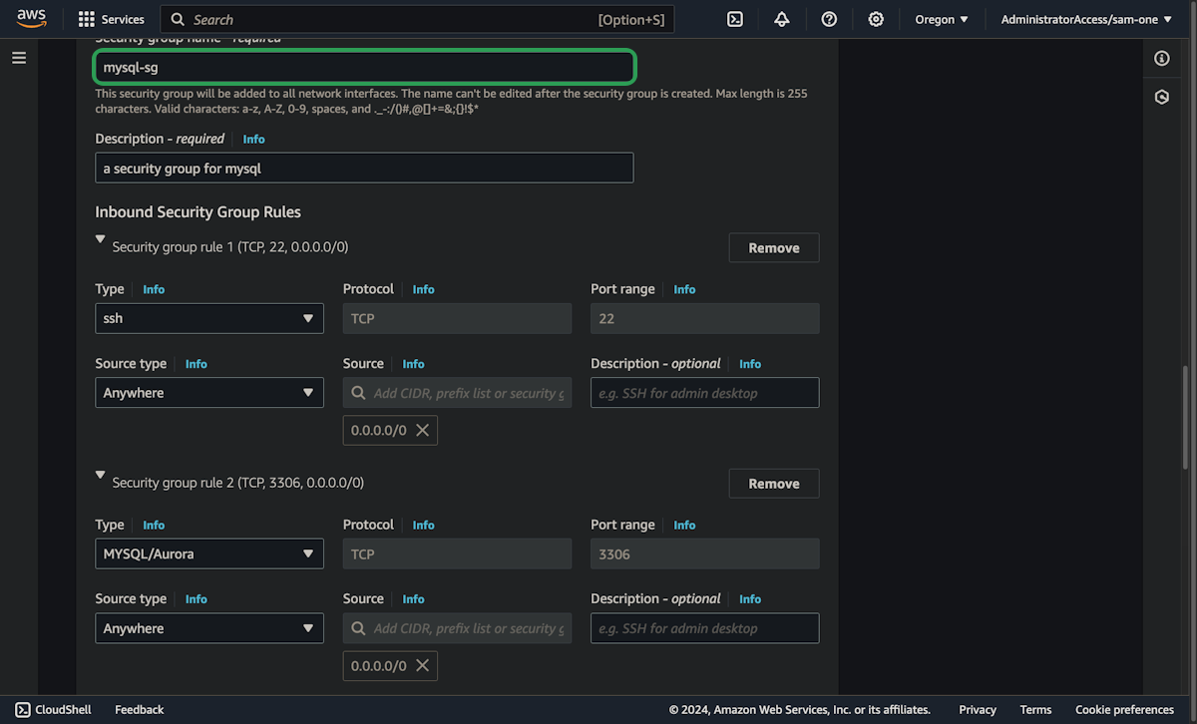Click CloudShell in the bottom bar

click(53, 710)
